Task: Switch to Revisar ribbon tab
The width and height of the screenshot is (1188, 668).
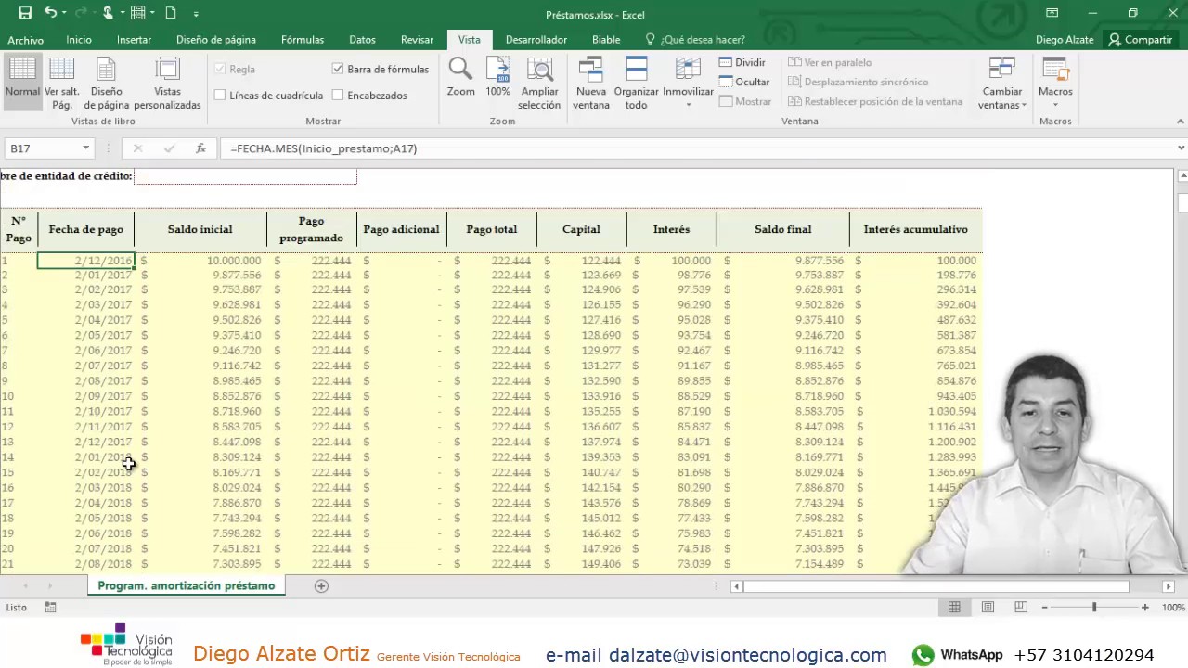Action: [x=417, y=40]
